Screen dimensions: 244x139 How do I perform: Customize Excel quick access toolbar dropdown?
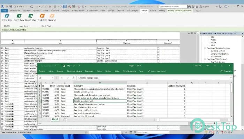[79, 66]
